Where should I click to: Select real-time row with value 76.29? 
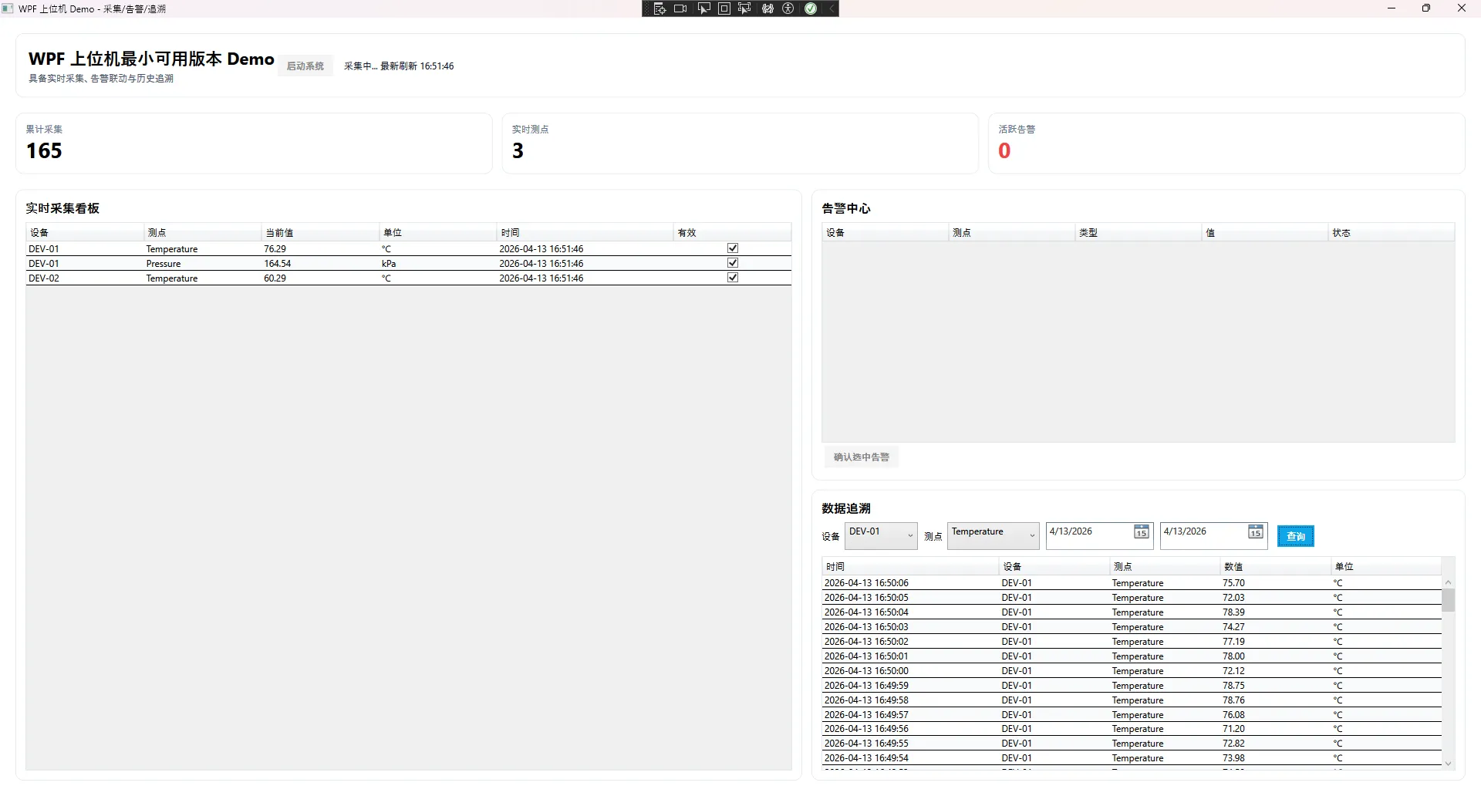click(x=409, y=248)
